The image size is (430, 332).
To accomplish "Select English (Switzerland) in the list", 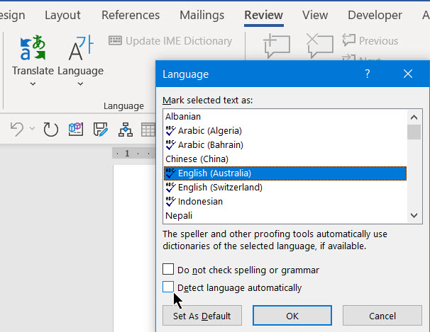I will tap(285, 188).
